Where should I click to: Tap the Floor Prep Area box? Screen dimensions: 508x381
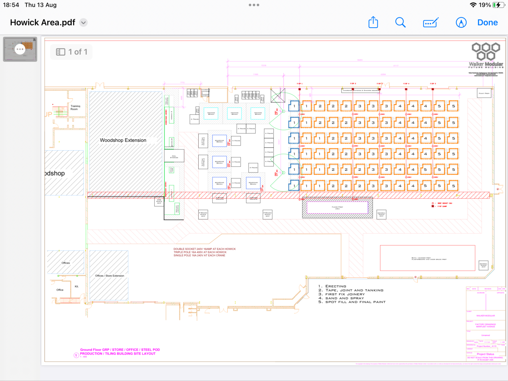(x=337, y=208)
